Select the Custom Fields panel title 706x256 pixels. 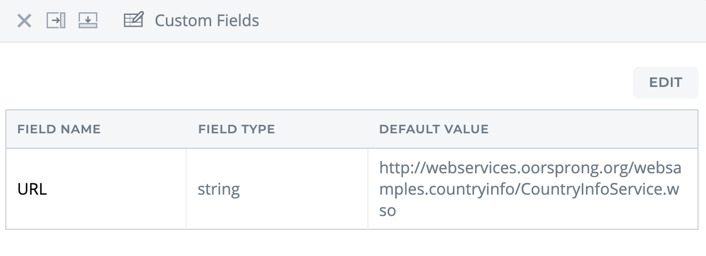coord(206,21)
